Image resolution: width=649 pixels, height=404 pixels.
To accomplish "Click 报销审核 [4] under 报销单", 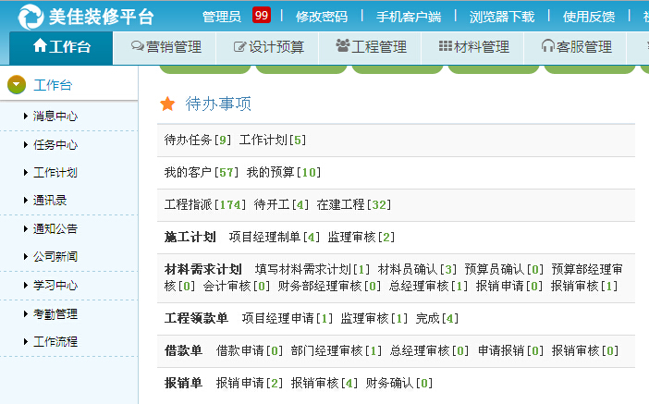I will 324,383.
